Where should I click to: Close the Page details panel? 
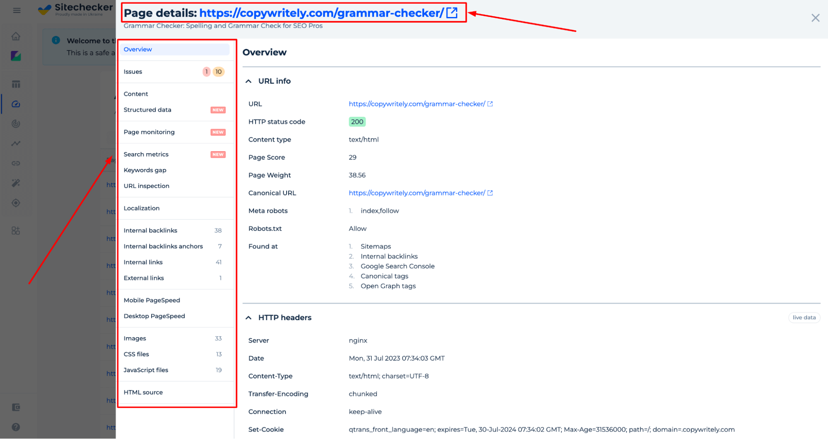point(815,18)
